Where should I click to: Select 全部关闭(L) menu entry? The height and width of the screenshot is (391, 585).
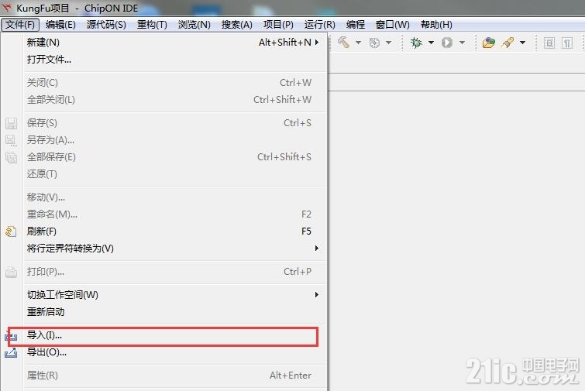174,100
